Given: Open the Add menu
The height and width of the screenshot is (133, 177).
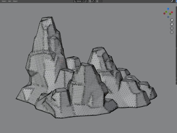Looking at the screenshot, I should (x=10, y=1).
